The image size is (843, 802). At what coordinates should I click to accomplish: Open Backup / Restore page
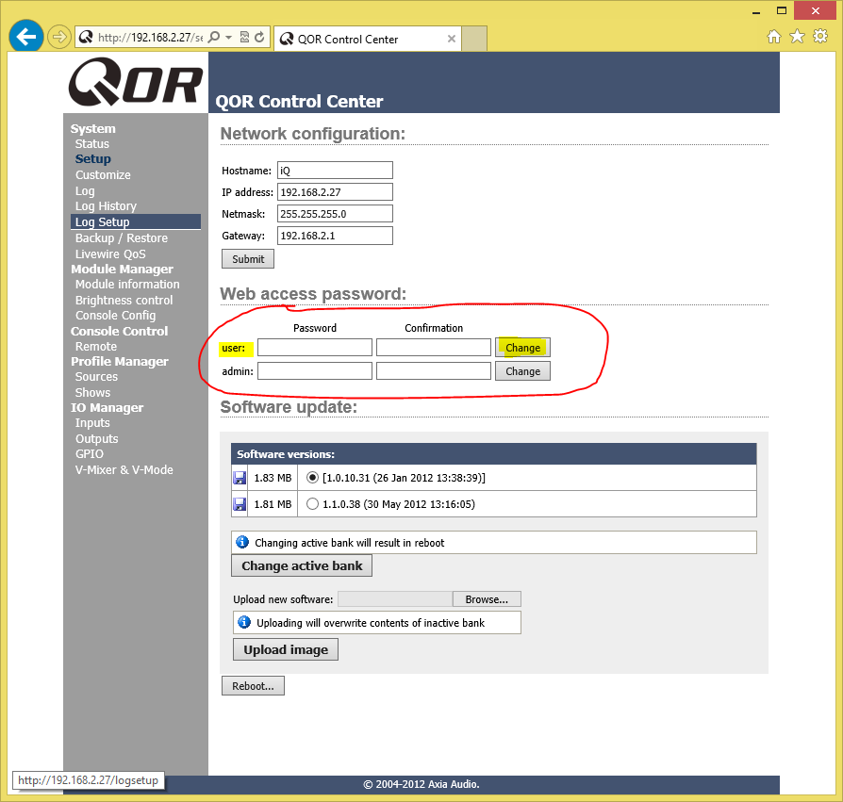click(122, 238)
